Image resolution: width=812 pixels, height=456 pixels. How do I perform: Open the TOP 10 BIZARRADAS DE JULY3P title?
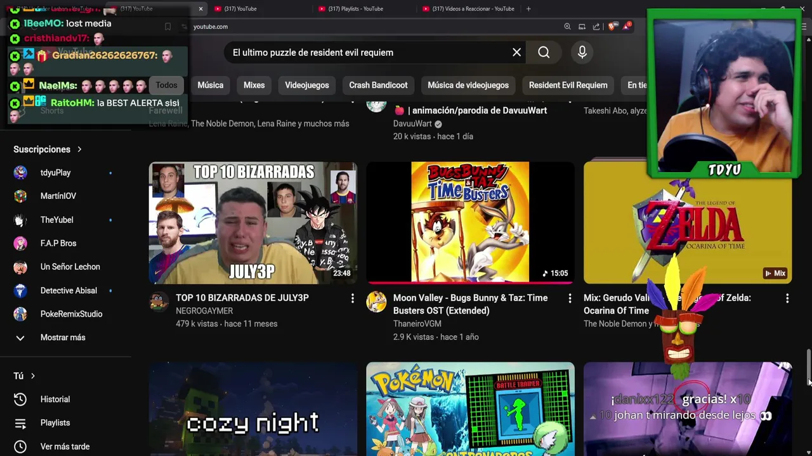[242, 298]
